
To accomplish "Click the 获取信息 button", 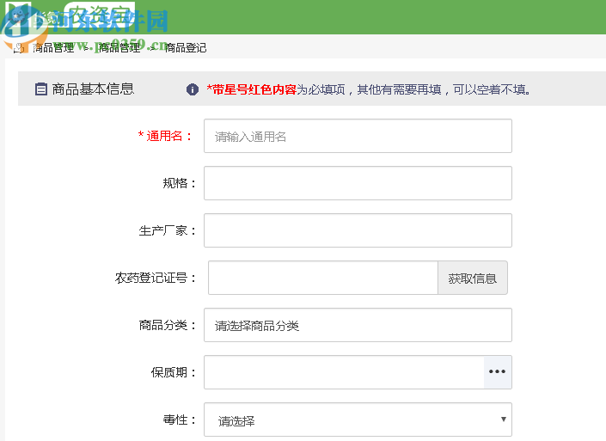I will [x=473, y=278].
